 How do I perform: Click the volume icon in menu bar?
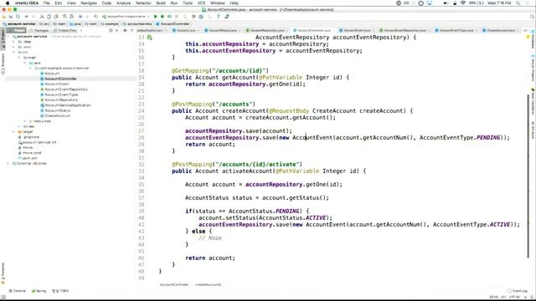446,3
